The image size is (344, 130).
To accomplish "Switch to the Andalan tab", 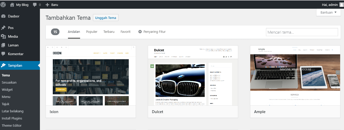I will click(74, 32).
